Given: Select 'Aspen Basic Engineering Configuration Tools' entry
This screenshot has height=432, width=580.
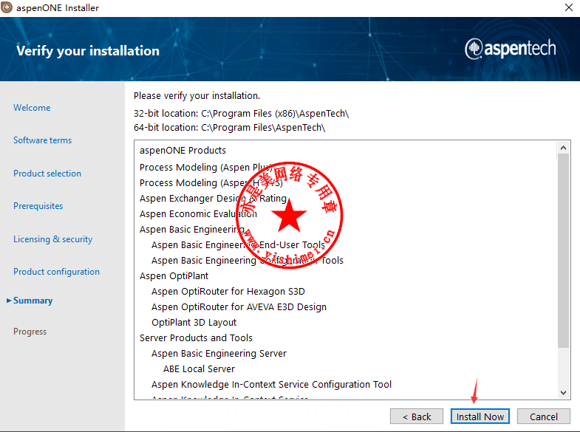Looking at the screenshot, I should tap(248, 261).
